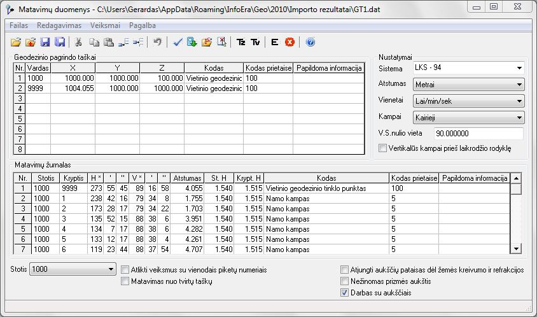The image size is (537, 317).
Task: Click distance cell 4.282 in journal
Action: (187, 229)
